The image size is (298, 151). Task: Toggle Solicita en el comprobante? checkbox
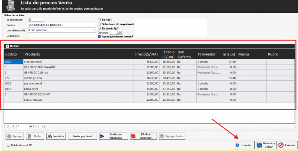click(x=99, y=24)
